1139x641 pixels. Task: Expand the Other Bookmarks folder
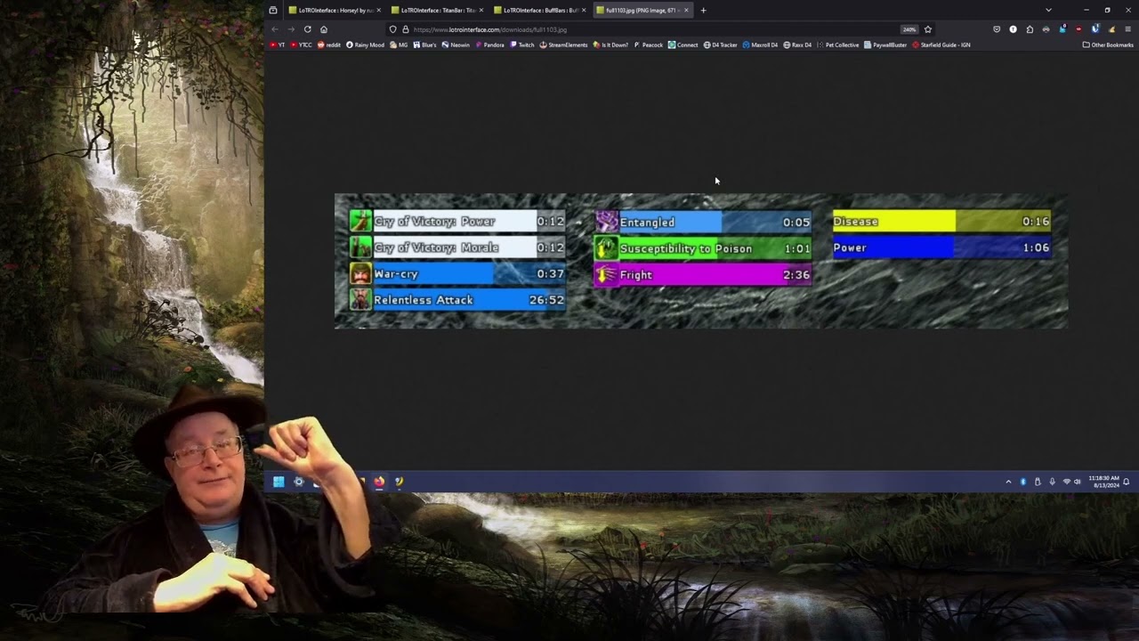[x=1108, y=45]
